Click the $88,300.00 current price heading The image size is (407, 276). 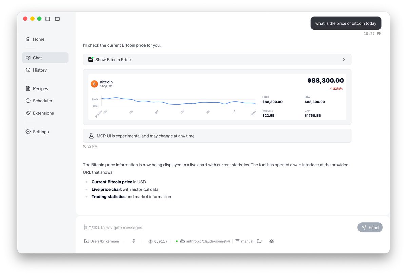(326, 80)
